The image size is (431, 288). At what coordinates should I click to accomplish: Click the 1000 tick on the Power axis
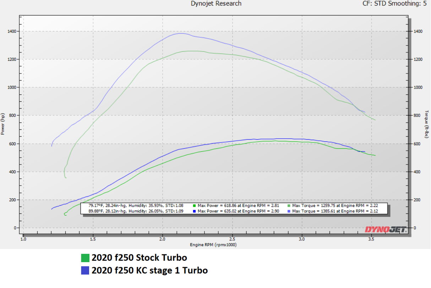tap(11, 88)
